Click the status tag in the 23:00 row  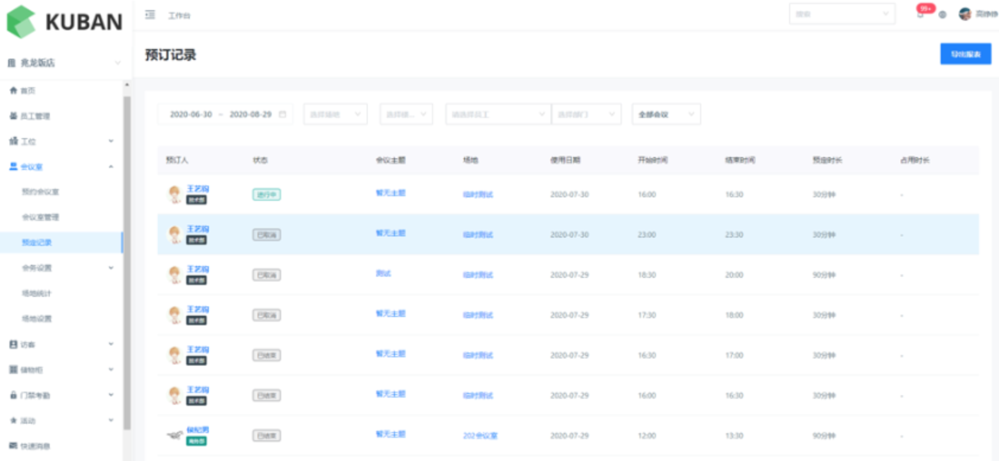pyautogui.click(x=266, y=235)
